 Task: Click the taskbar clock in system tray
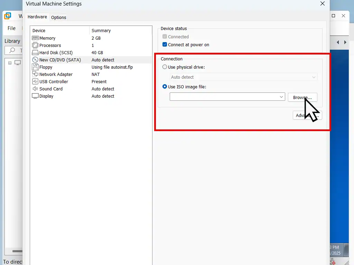pyautogui.click(x=335, y=250)
